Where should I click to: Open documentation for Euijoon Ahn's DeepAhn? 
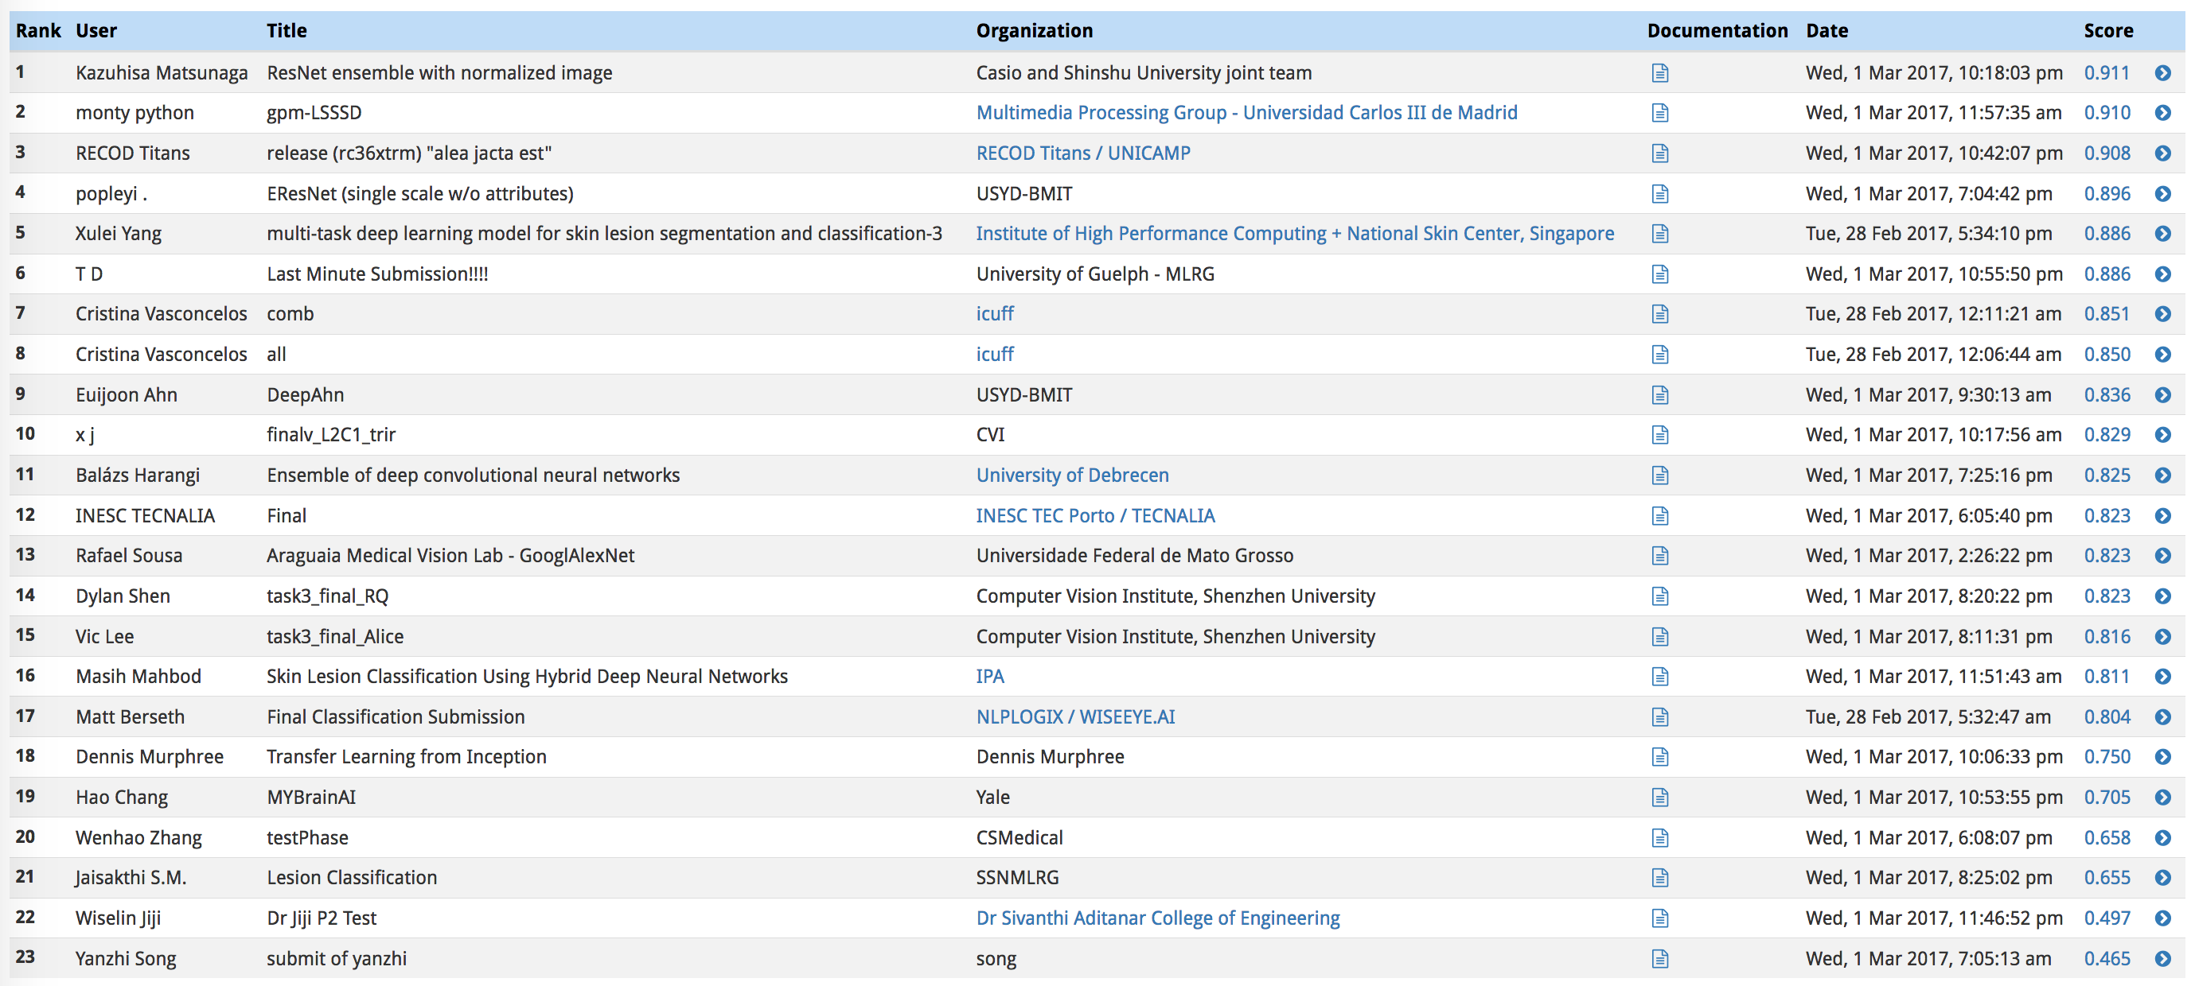(x=1659, y=395)
